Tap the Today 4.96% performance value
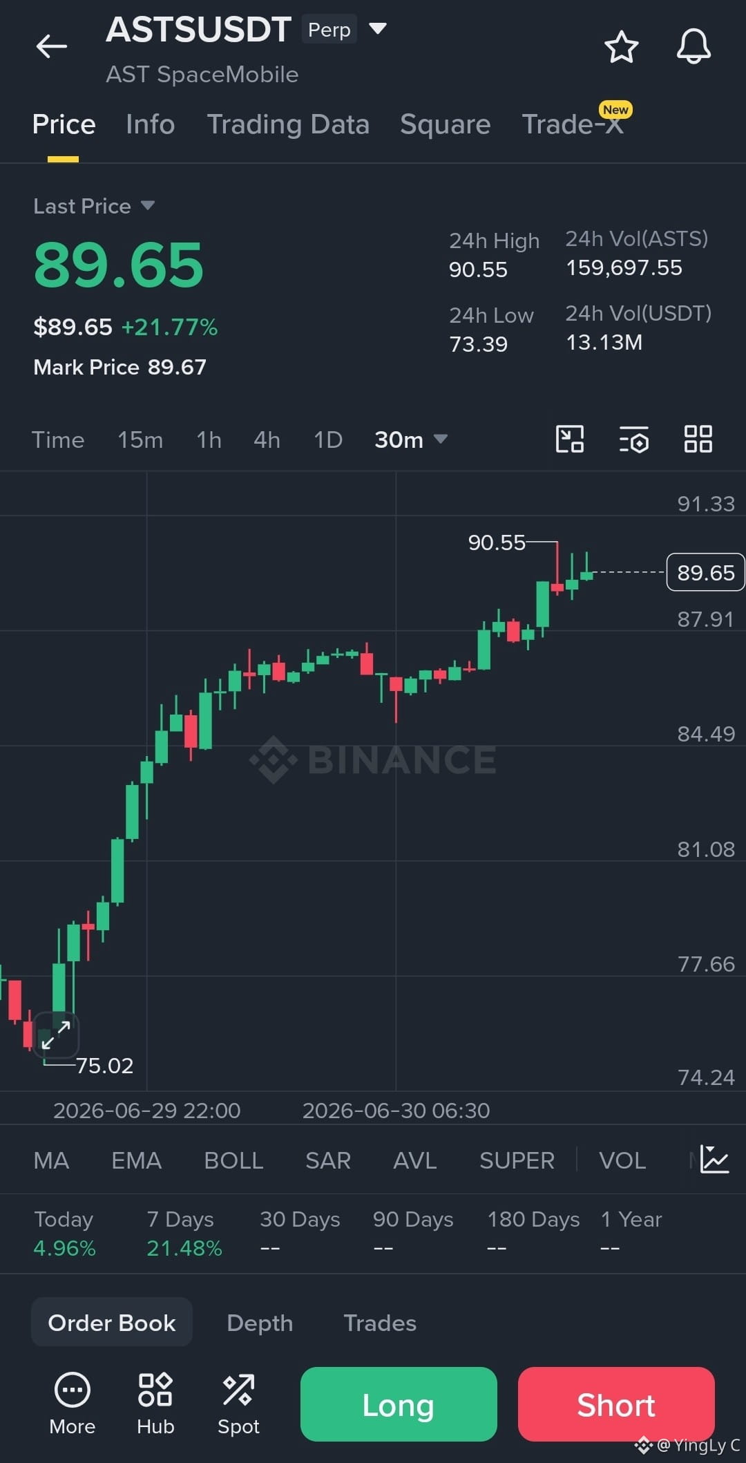 [x=64, y=1248]
